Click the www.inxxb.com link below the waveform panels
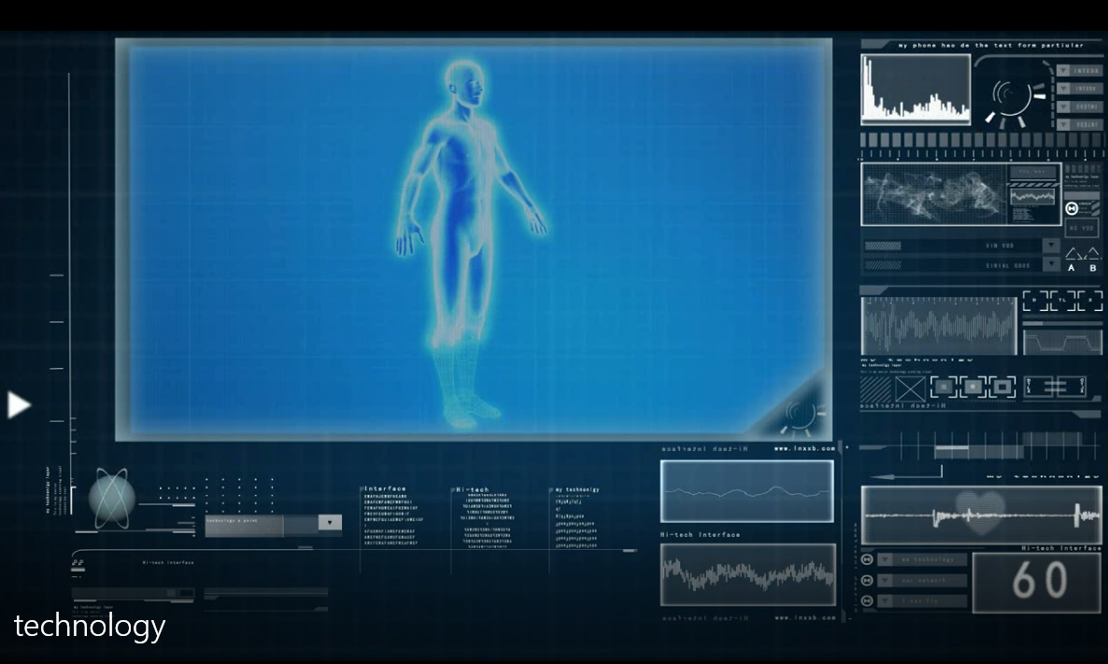Viewport: 1108px width, 664px height. [x=805, y=618]
